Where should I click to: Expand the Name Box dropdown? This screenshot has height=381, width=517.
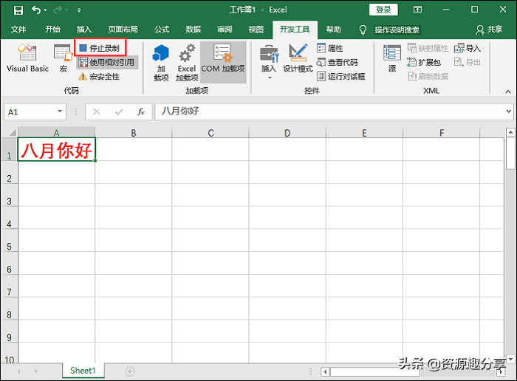[x=61, y=111]
